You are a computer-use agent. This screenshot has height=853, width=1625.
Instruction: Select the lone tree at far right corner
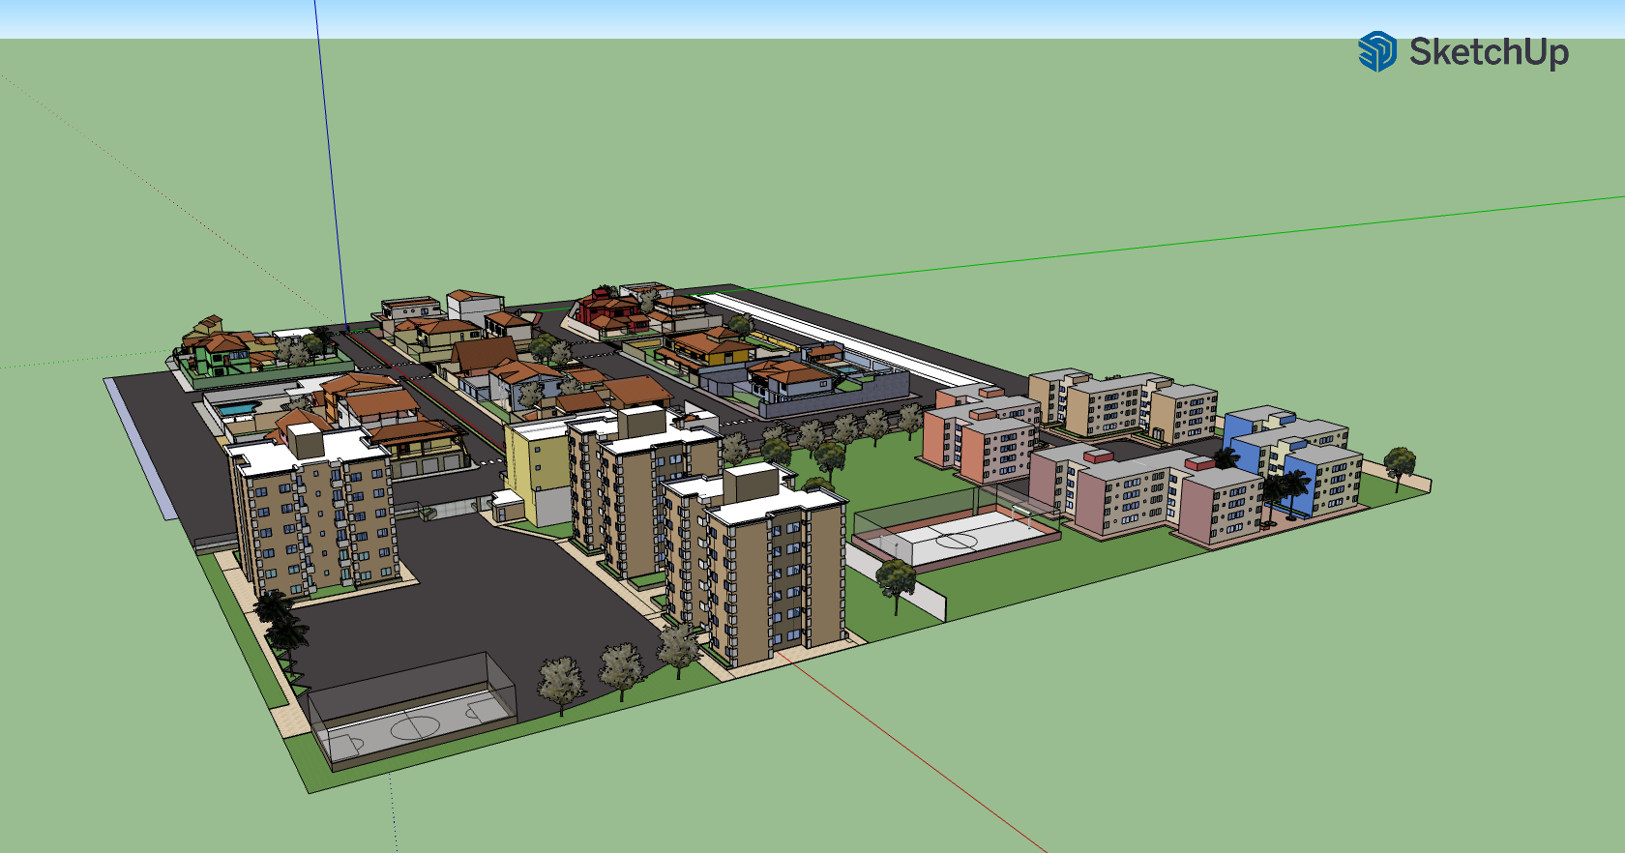tap(1399, 465)
